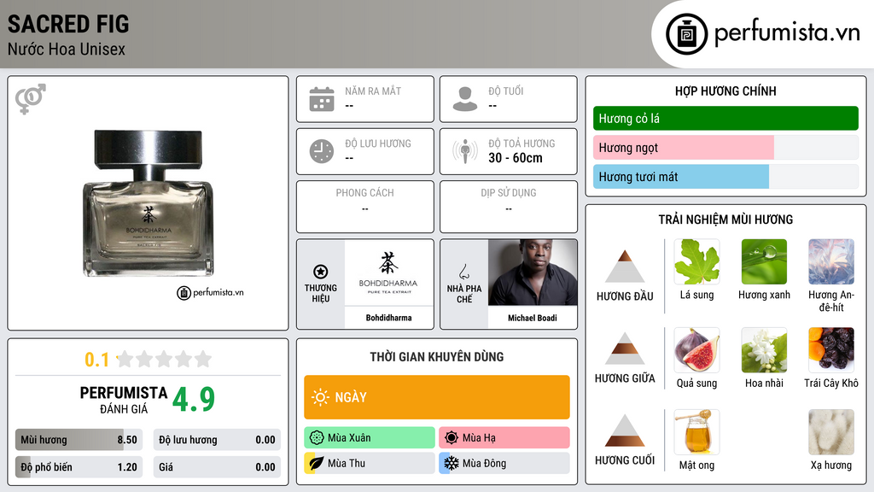Click the Hương tươi mát accord bar
Screen dimensions: 874x492
[725, 176]
